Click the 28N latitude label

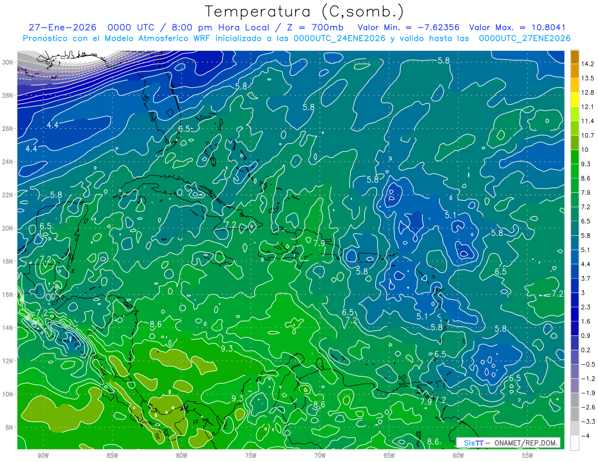pyautogui.click(x=8, y=95)
